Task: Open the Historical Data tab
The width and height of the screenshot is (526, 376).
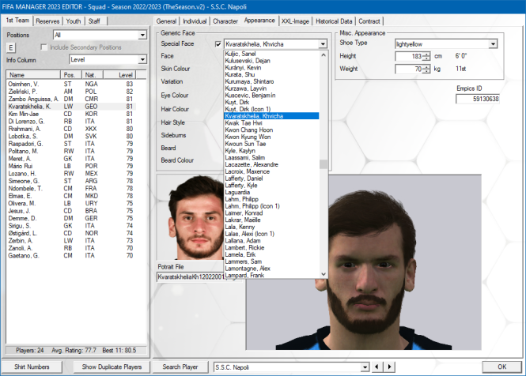Action: coord(334,21)
